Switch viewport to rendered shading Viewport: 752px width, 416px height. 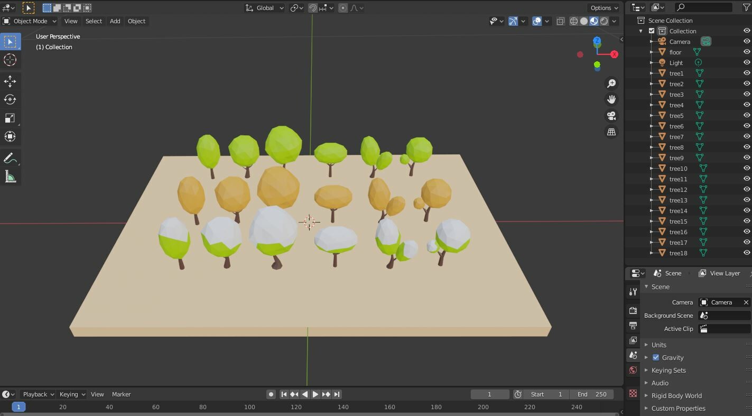(604, 21)
